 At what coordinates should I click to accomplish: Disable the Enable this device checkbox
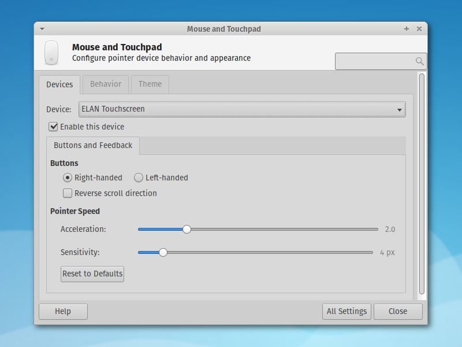click(x=53, y=126)
